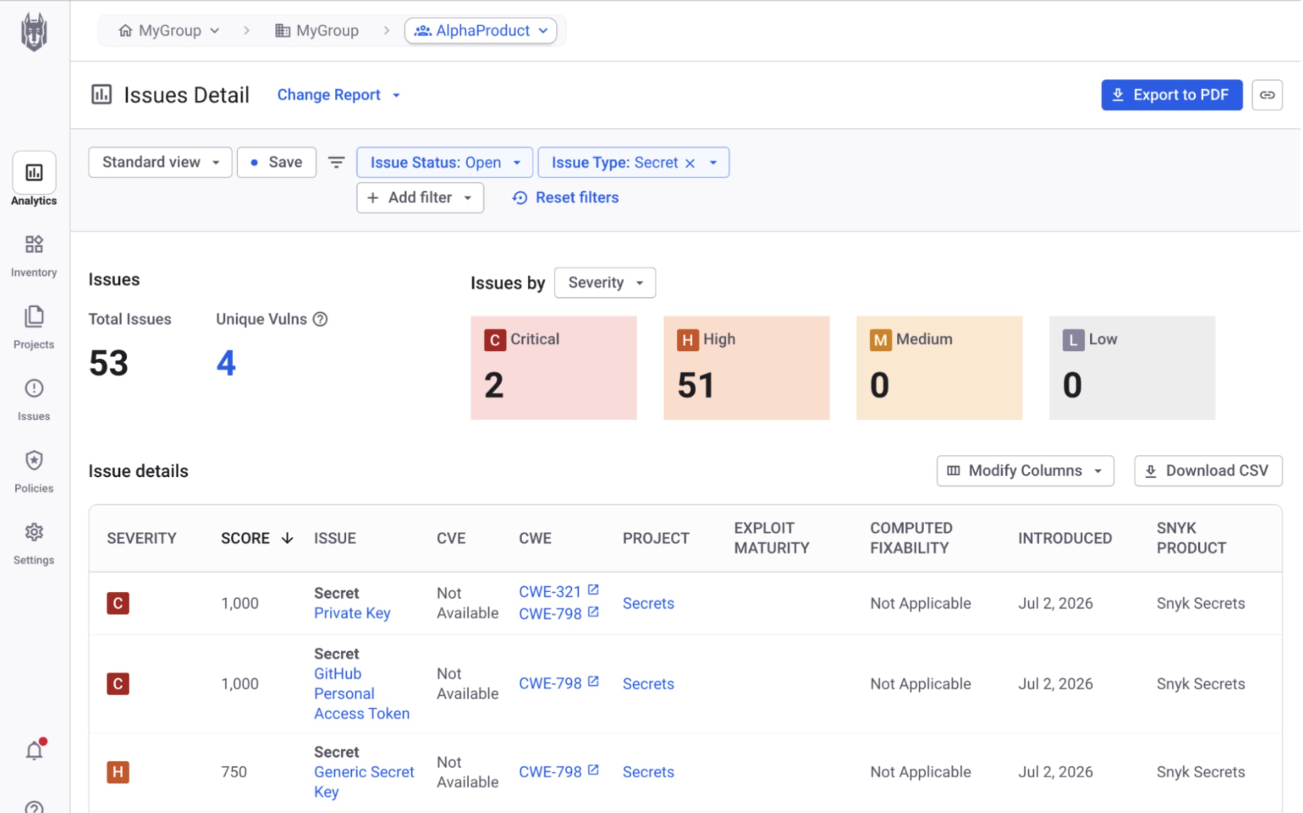Open CWE-798 link in GitHub token row
The width and height of the screenshot is (1303, 813).
click(551, 684)
